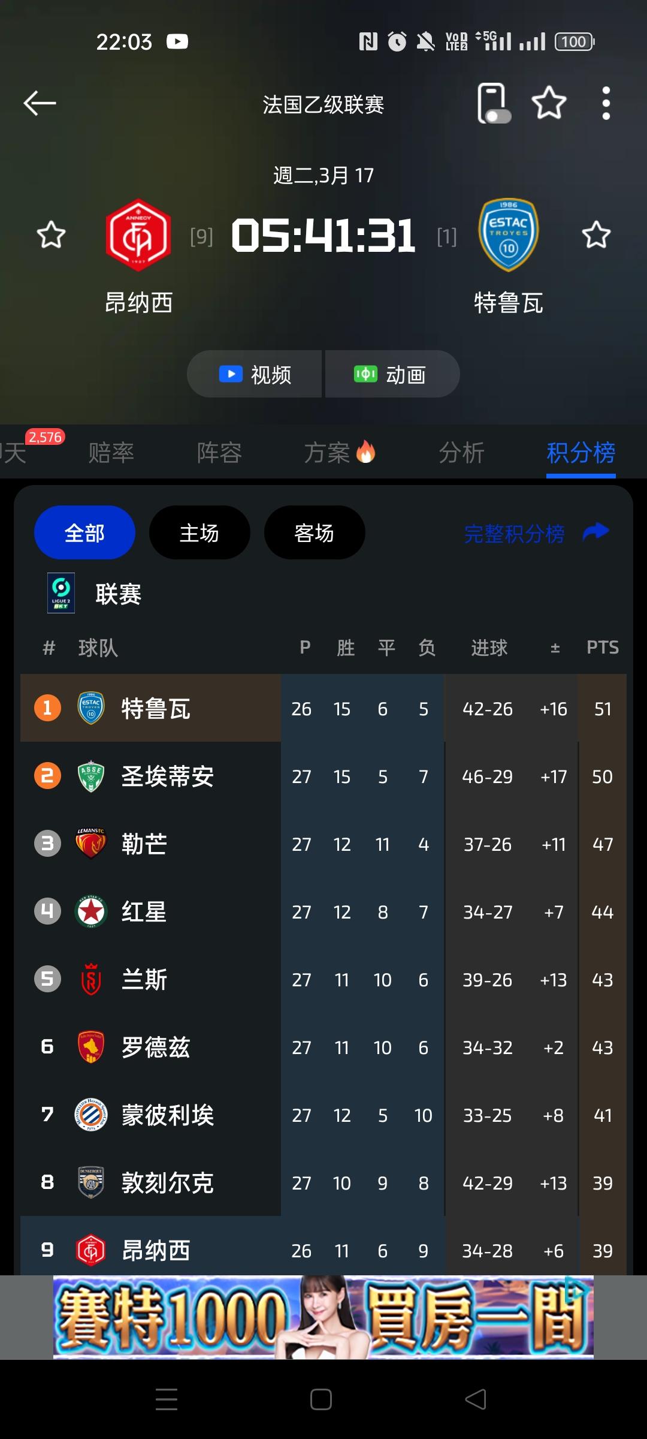The width and height of the screenshot is (647, 1439).
Task: Select the 客场 standings filter
Action: coord(315,532)
